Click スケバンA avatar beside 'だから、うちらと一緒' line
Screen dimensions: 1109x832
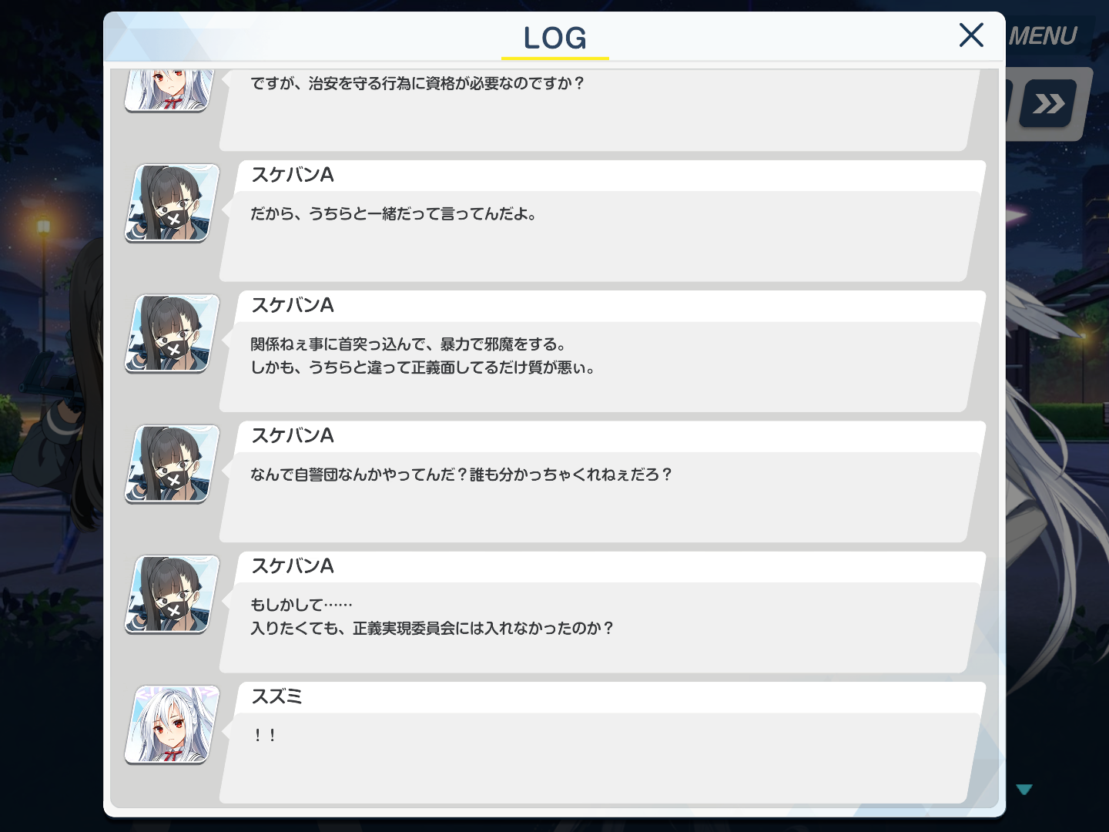click(173, 203)
